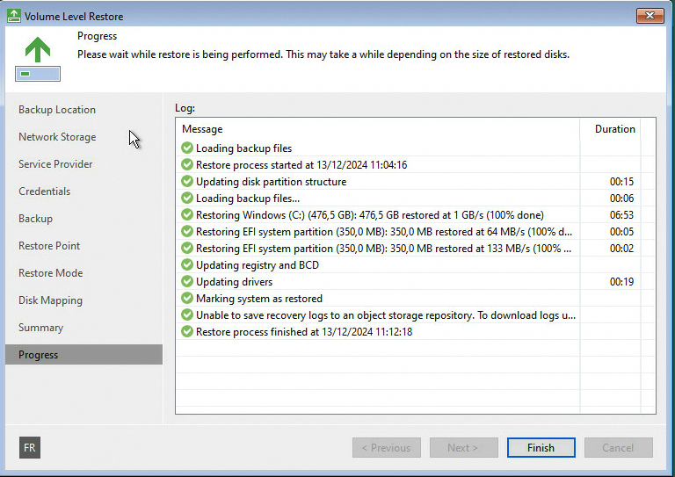Screen dimensions: 675x477
Task: Click the FR keyboard language indicator
Action: 30,448
